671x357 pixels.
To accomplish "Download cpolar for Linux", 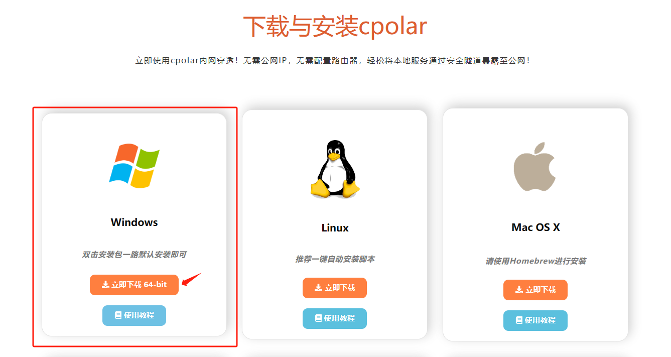I will point(335,288).
